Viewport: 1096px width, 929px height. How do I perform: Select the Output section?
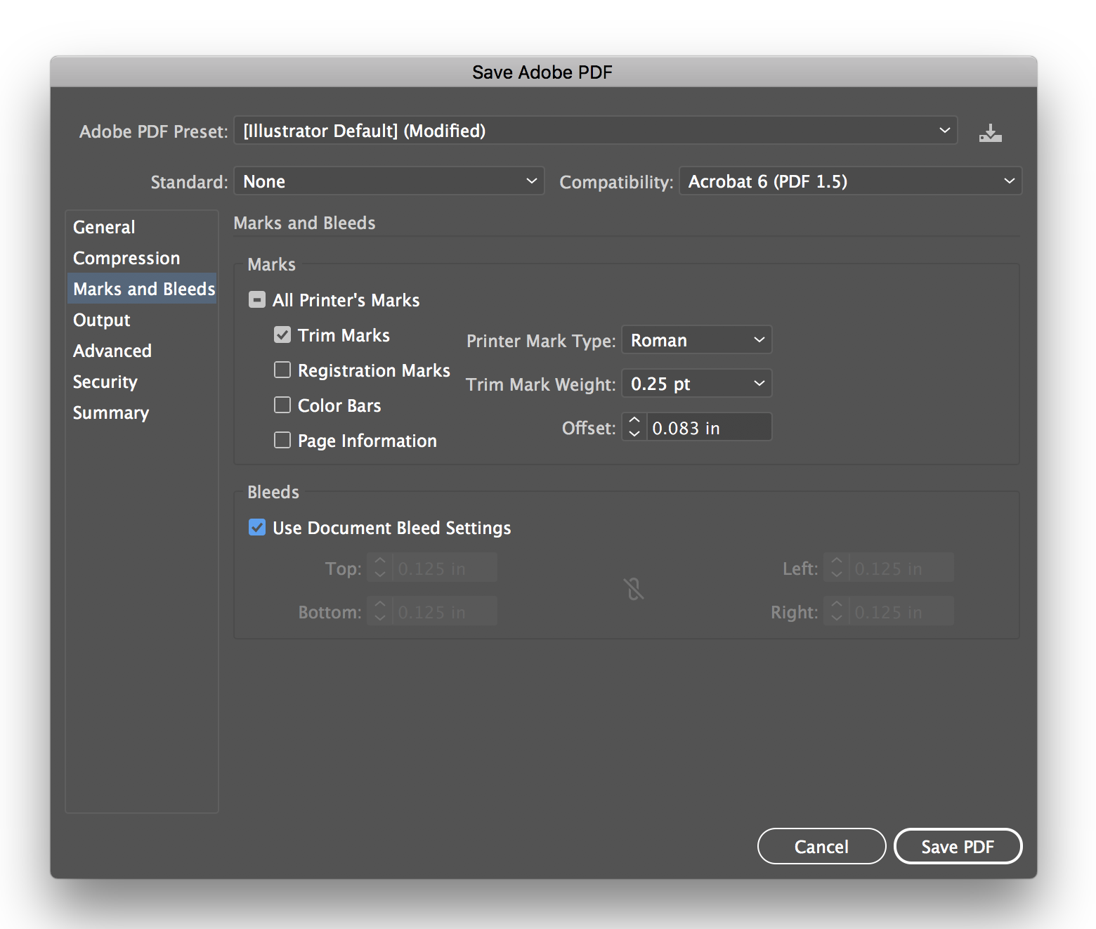[x=142, y=320]
